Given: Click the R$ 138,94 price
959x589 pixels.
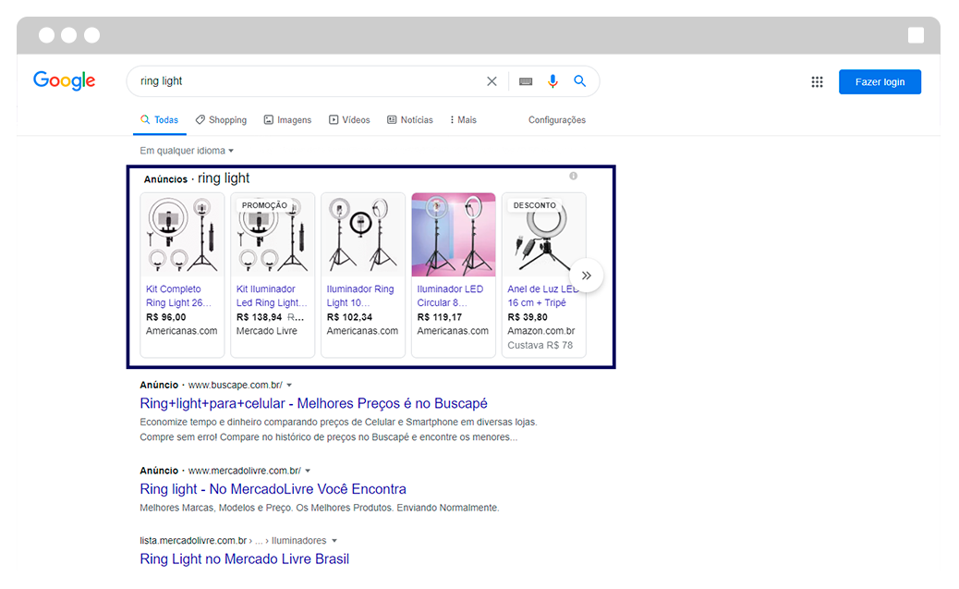Looking at the screenshot, I should pos(259,317).
